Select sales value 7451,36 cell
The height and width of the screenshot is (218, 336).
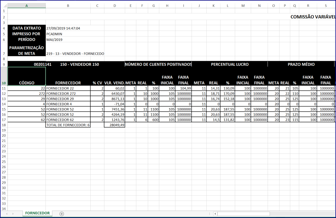(x=115, y=109)
